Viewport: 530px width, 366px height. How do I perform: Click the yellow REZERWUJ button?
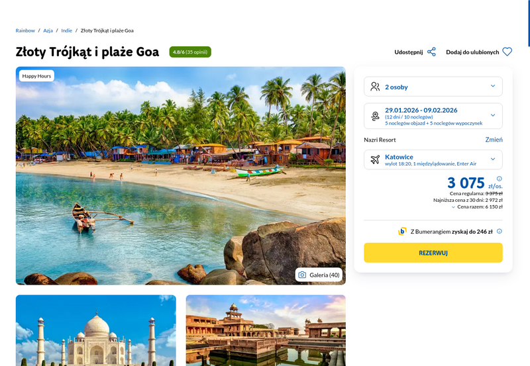tap(433, 253)
